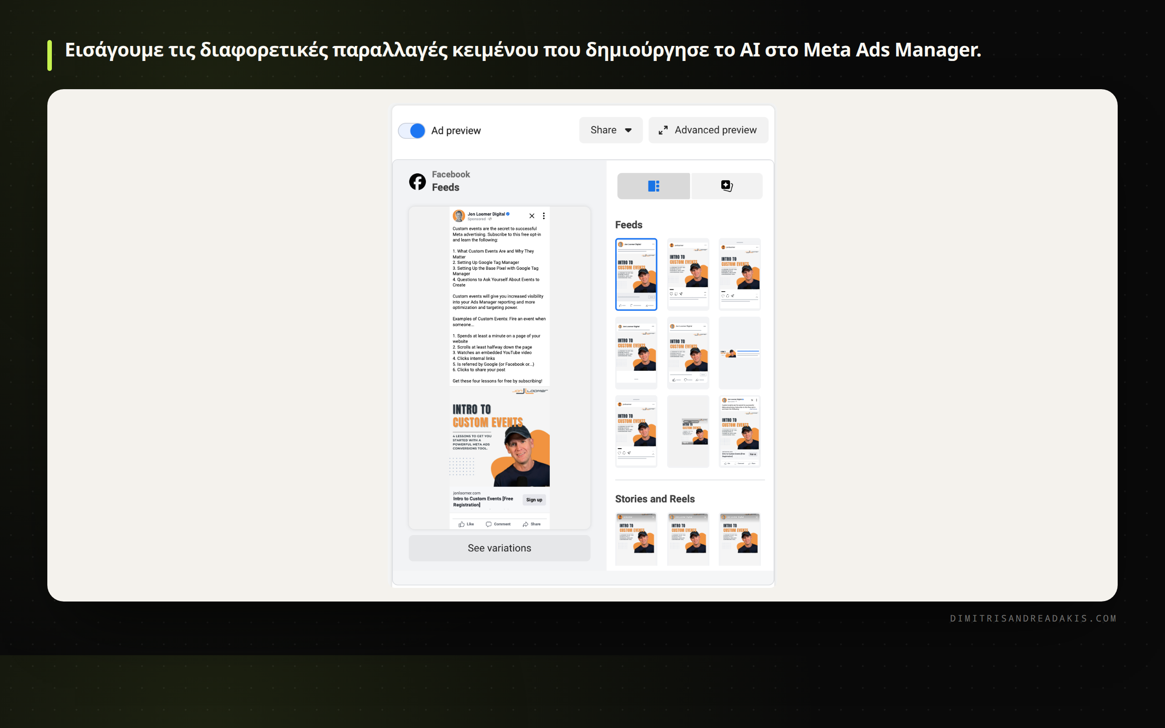This screenshot has width=1165, height=728.
Task: Select second Stories and Reels thumbnail
Action: [688, 539]
